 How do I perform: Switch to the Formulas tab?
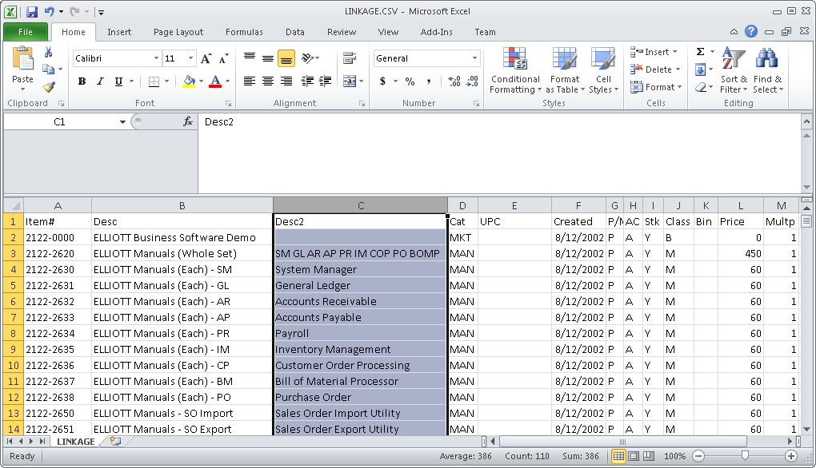(x=244, y=32)
